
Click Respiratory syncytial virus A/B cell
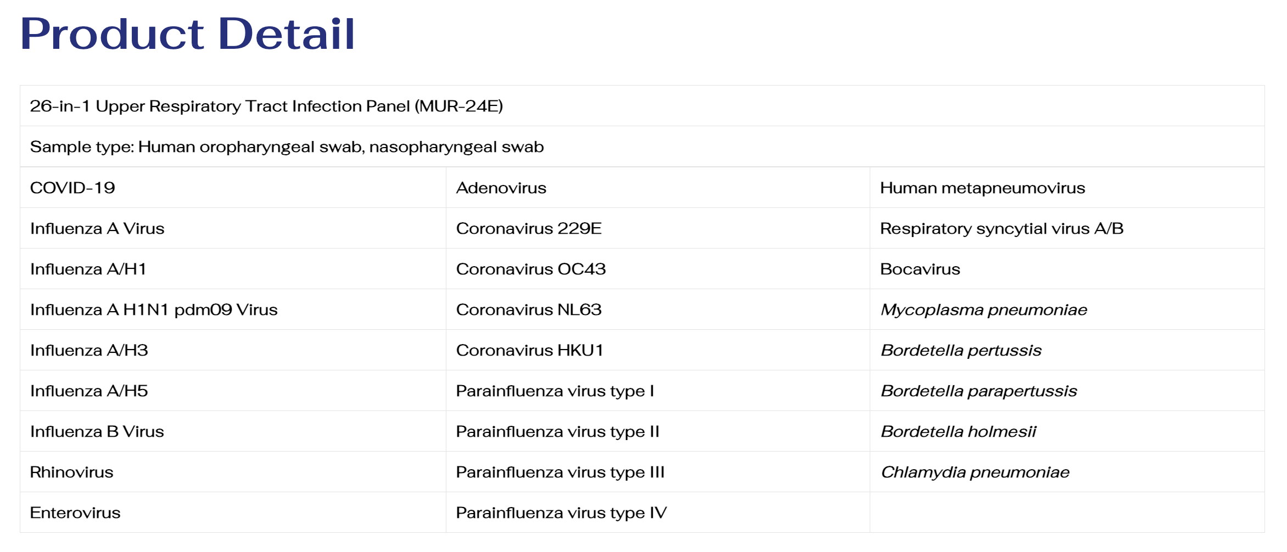(1067, 228)
